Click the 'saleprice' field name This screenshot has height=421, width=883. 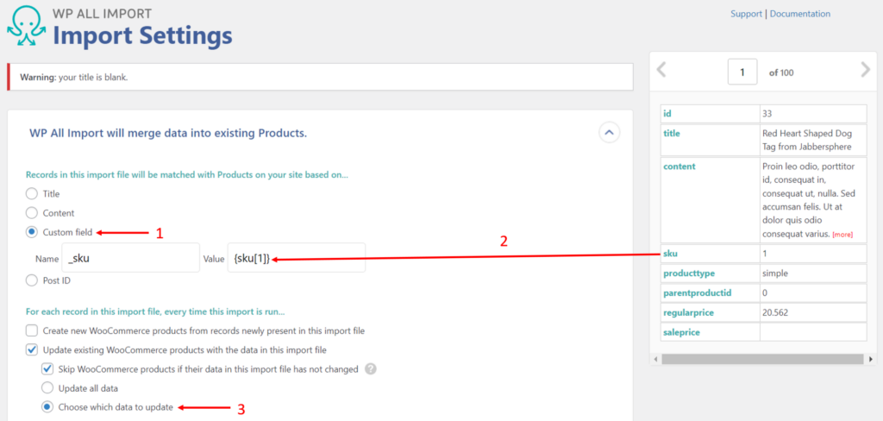point(683,332)
